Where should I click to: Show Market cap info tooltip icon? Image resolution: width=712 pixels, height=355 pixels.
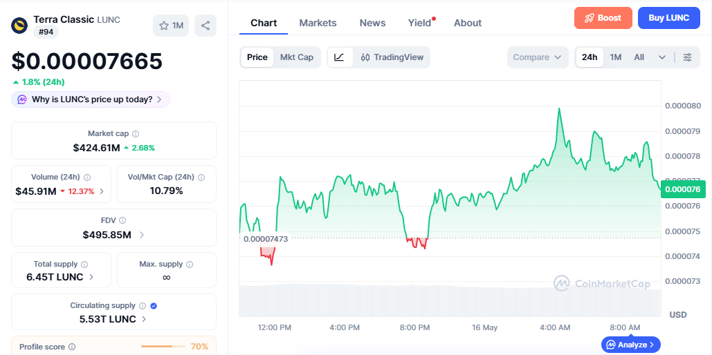click(136, 134)
